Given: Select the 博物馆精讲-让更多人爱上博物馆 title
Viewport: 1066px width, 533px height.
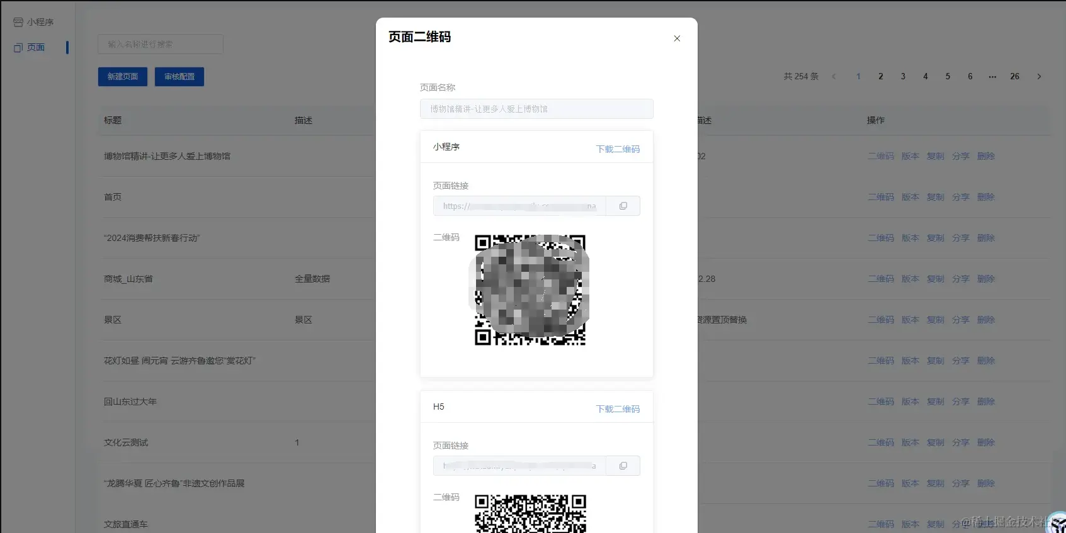Looking at the screenshot, I should (167, 156).
